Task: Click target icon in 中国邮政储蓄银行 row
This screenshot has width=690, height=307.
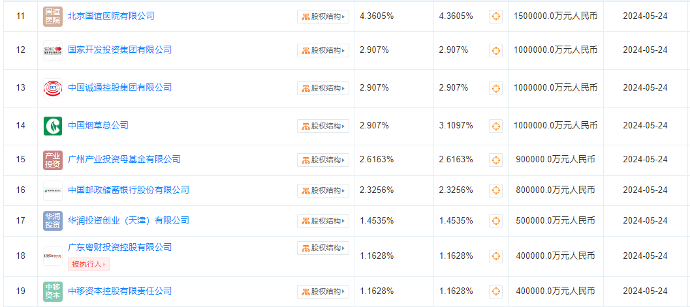Action: [495, 190]
